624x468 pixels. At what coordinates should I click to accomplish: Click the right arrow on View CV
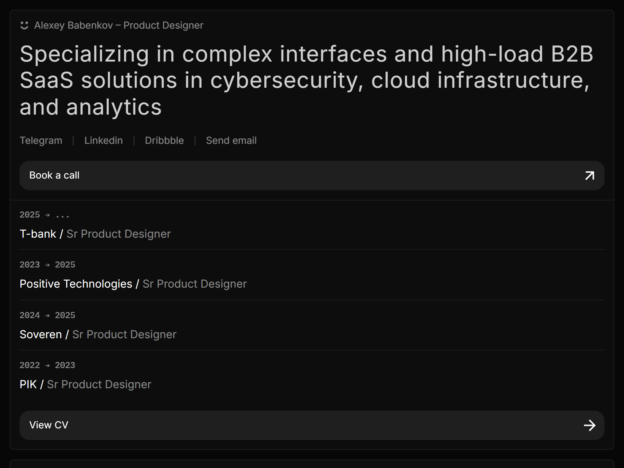point(590,425)
